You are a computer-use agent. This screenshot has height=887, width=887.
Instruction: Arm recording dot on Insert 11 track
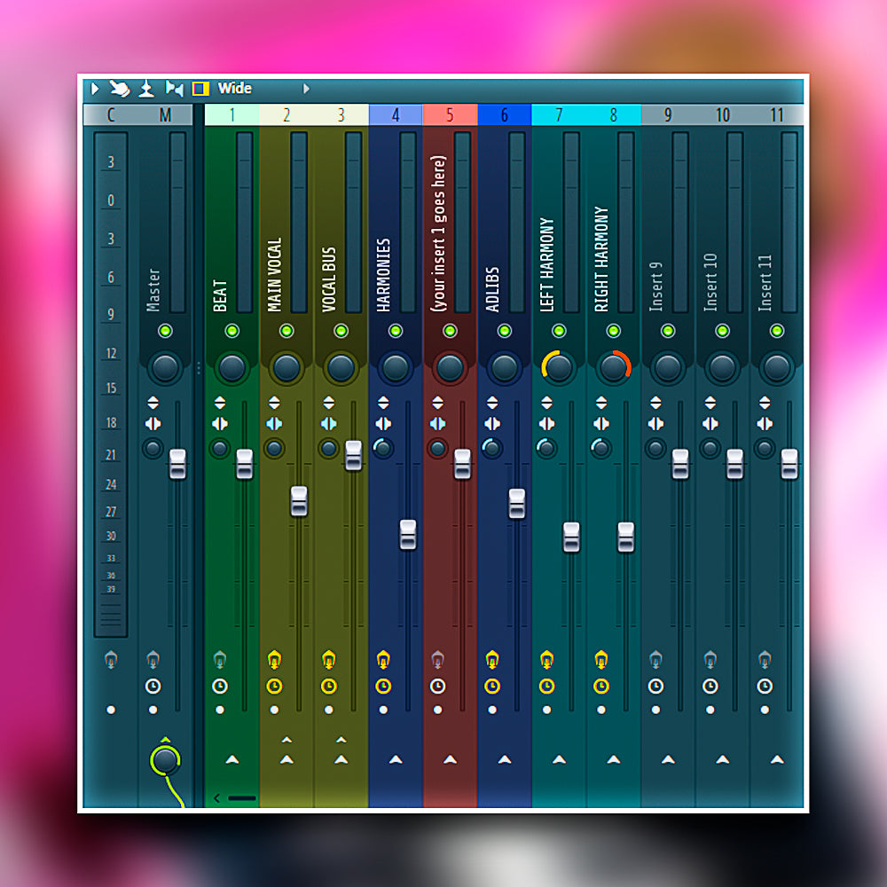point(765,710)
